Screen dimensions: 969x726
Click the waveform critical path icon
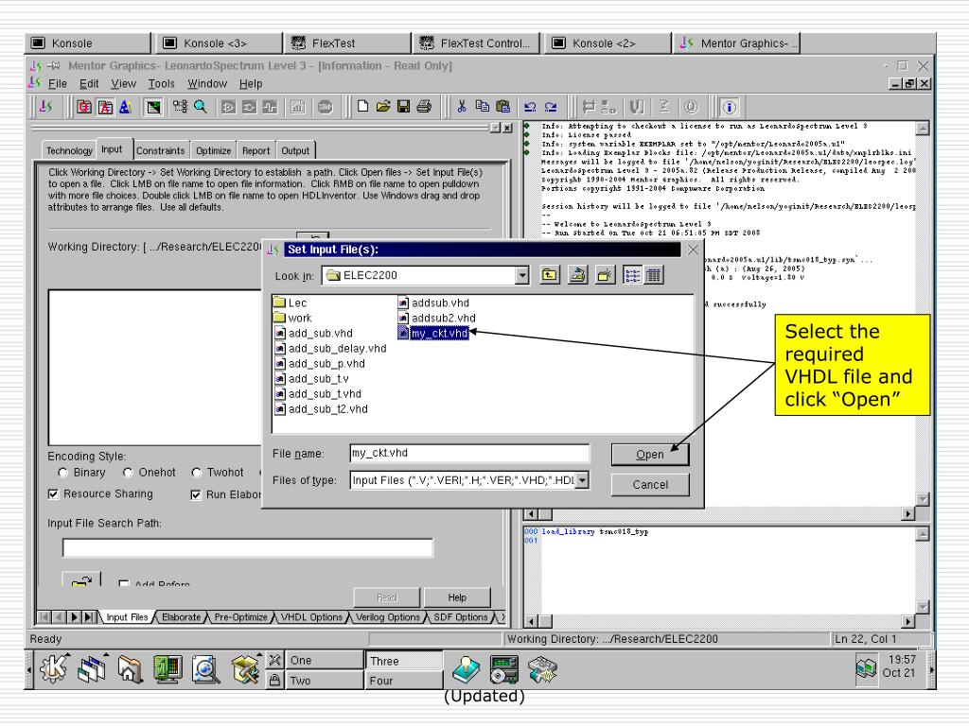270,107
